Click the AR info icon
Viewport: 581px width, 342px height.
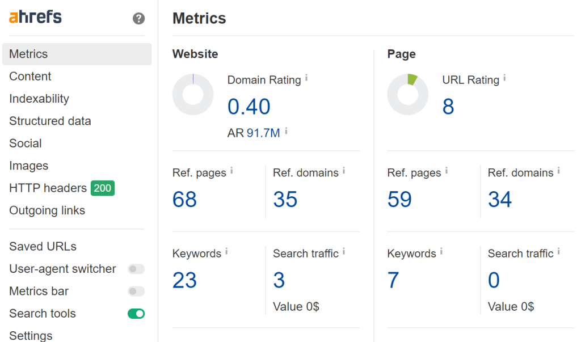tap(286, 131)
